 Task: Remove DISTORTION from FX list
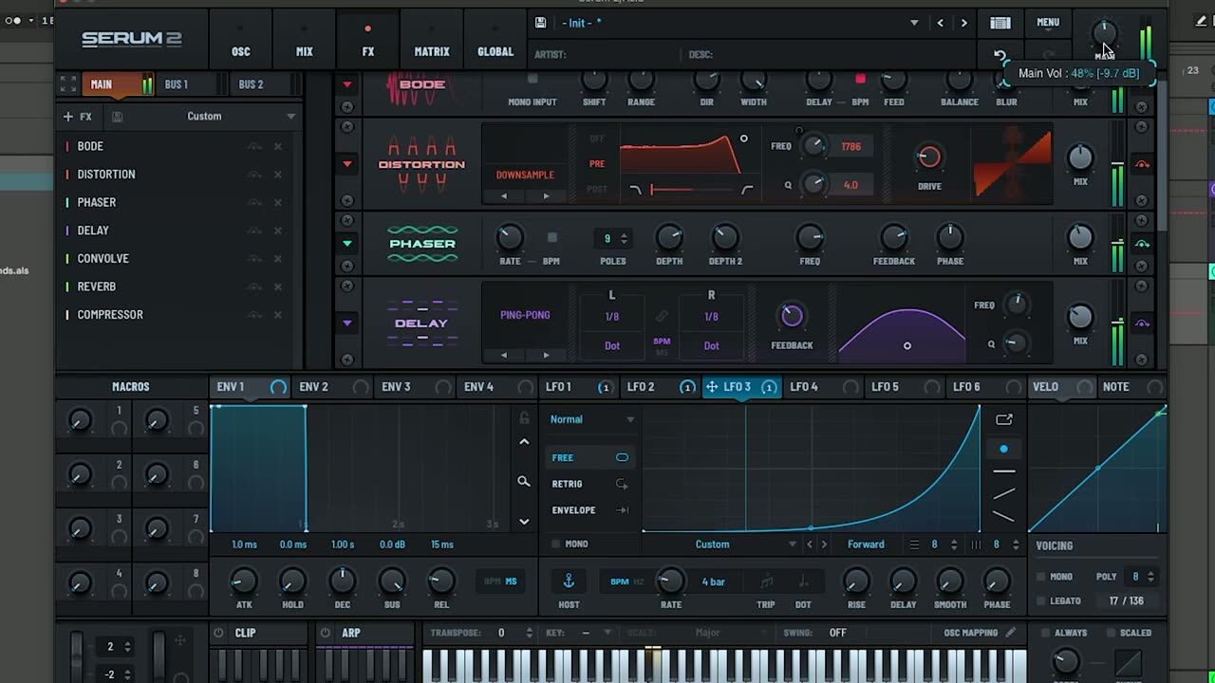pos(278,175)
